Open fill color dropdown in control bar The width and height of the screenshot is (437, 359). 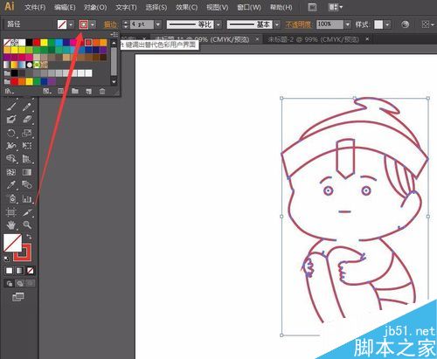point(71,24)
